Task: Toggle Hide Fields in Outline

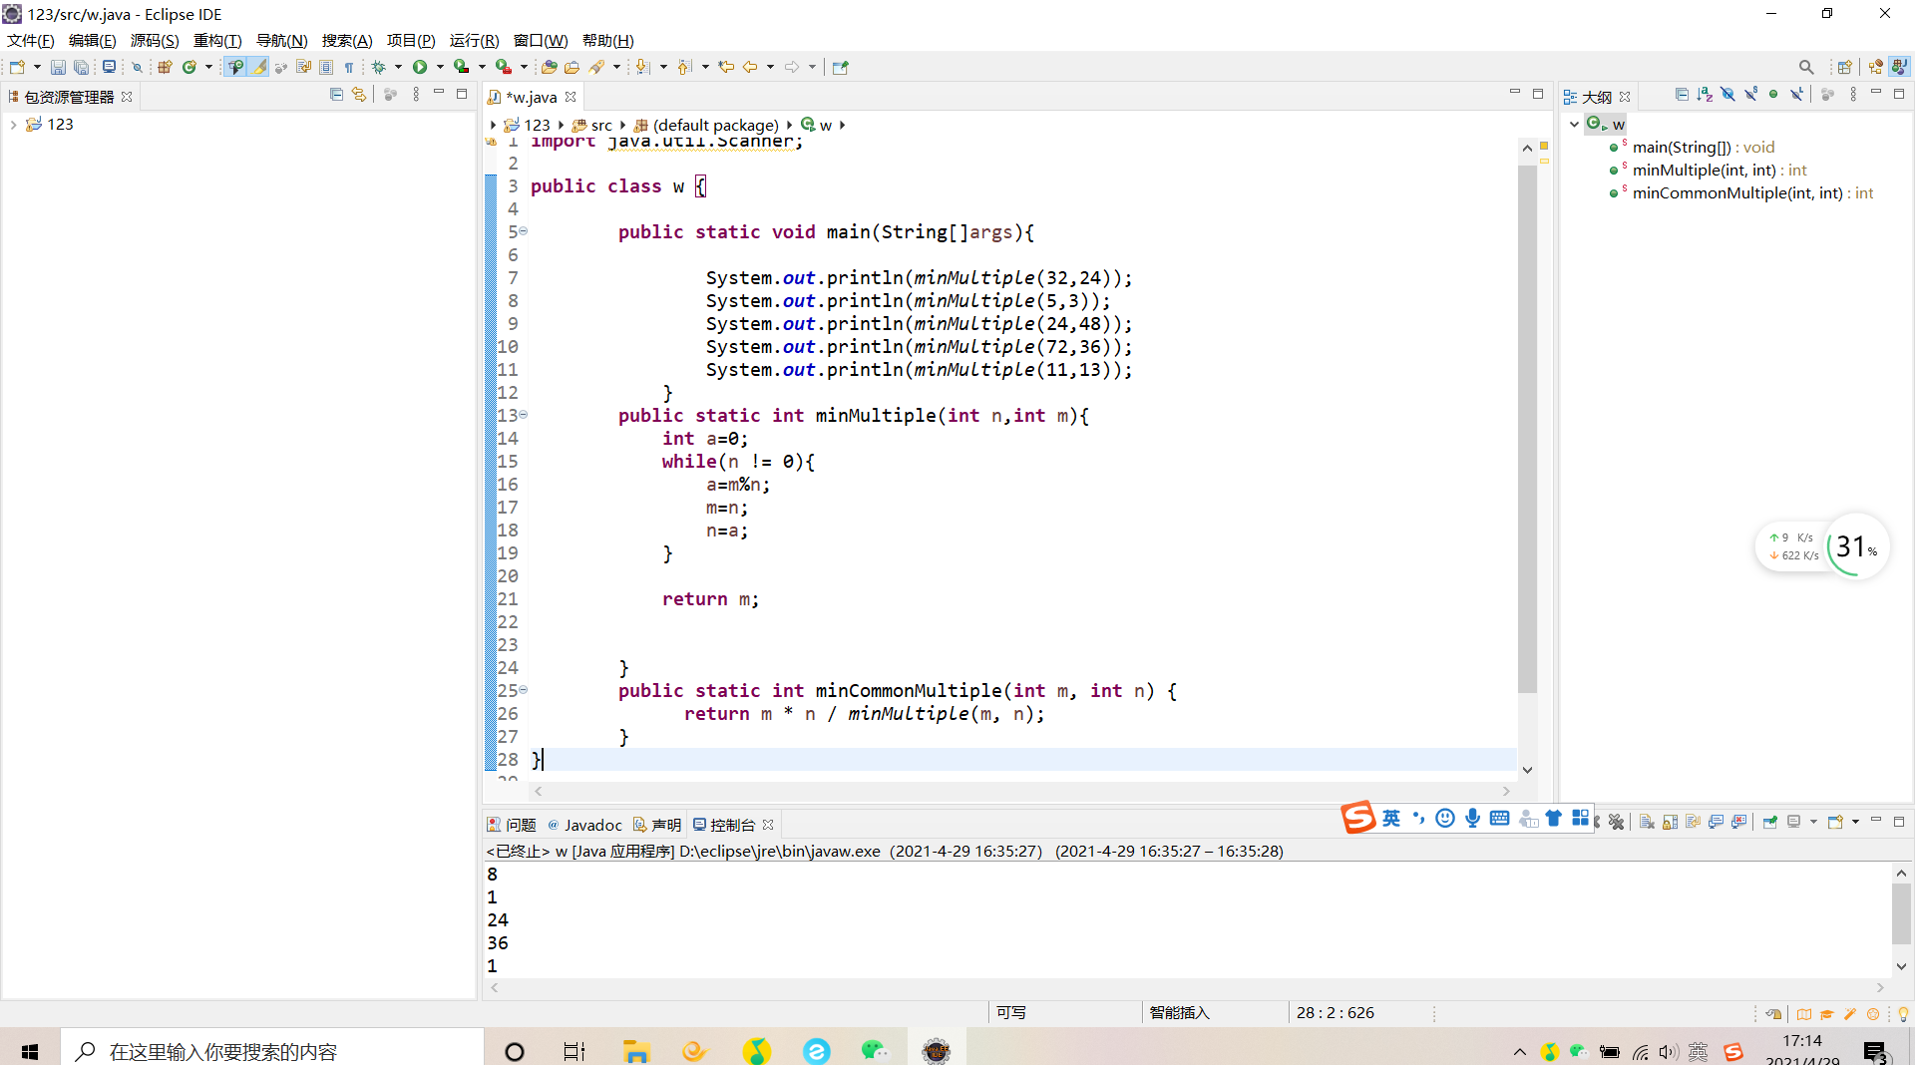Action: click(1727, 94)
